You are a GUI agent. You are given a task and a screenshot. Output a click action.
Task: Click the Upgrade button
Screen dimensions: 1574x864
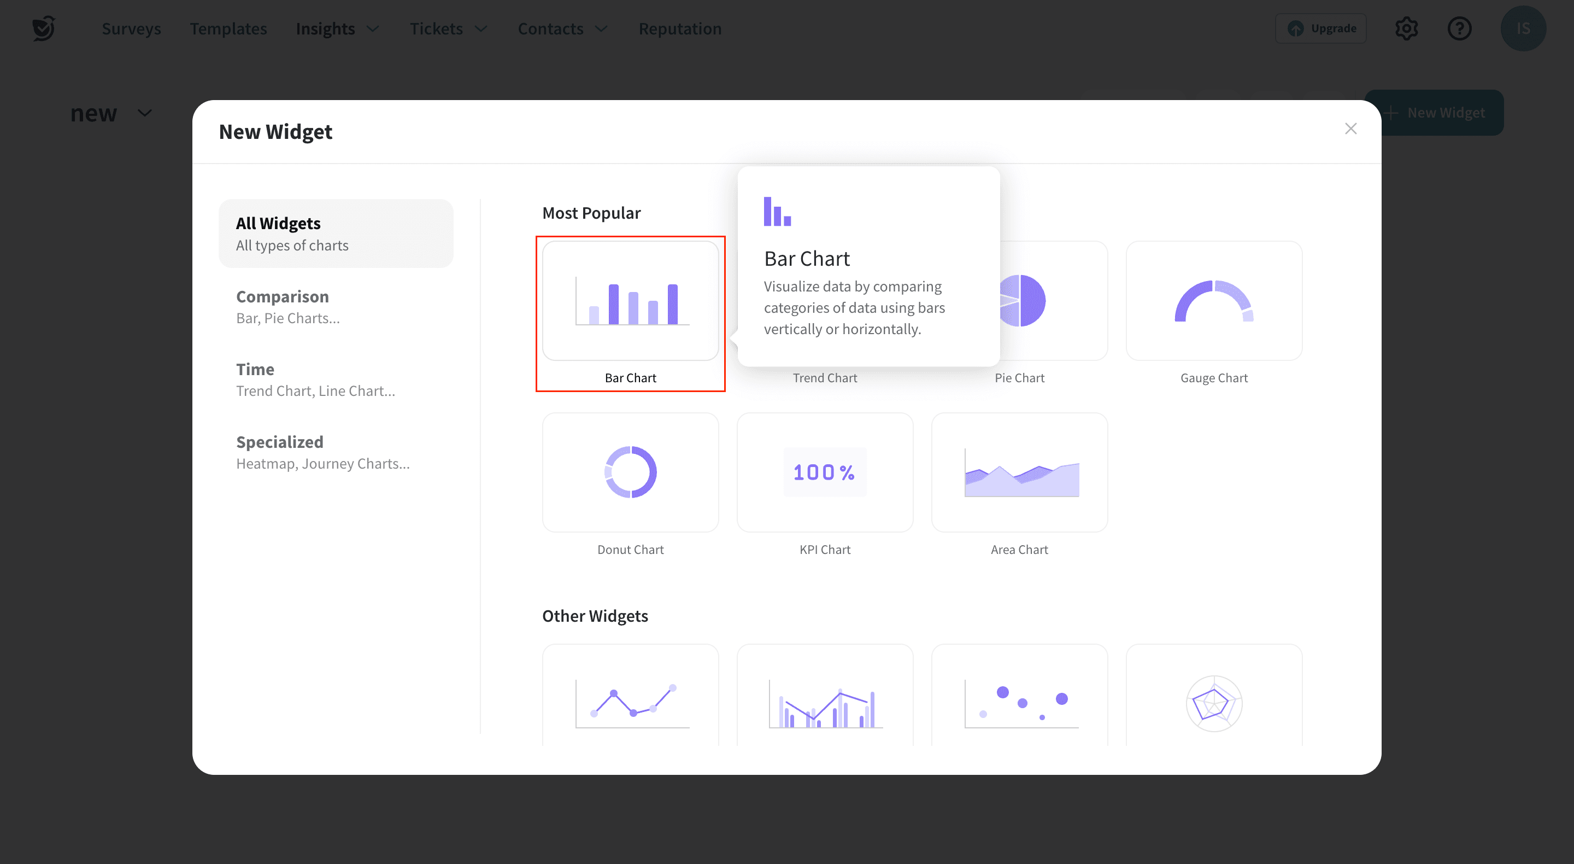(x=1320, y=29)
